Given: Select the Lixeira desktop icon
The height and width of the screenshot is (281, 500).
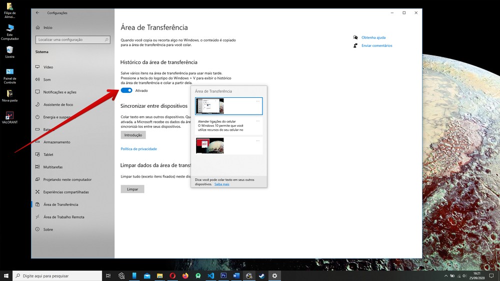Looking at the screenshot, I should click(x=9, y=52).
